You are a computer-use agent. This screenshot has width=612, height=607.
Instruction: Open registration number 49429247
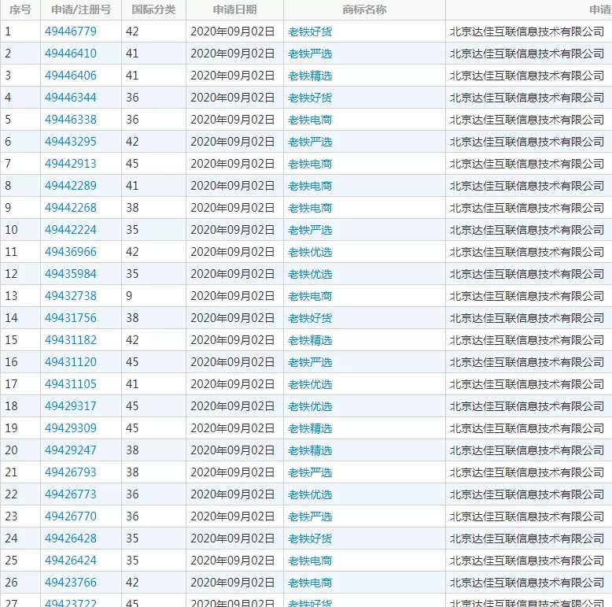71,450
